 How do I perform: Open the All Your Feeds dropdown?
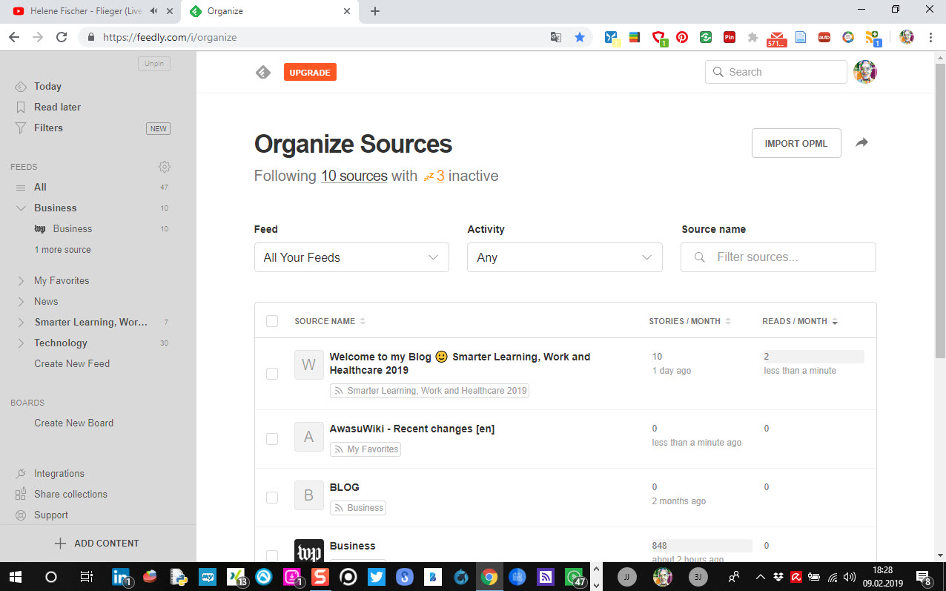tap(351, 257)
